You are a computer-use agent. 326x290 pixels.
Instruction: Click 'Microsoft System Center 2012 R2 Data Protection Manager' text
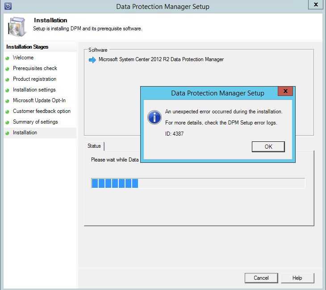pos(161,59)
